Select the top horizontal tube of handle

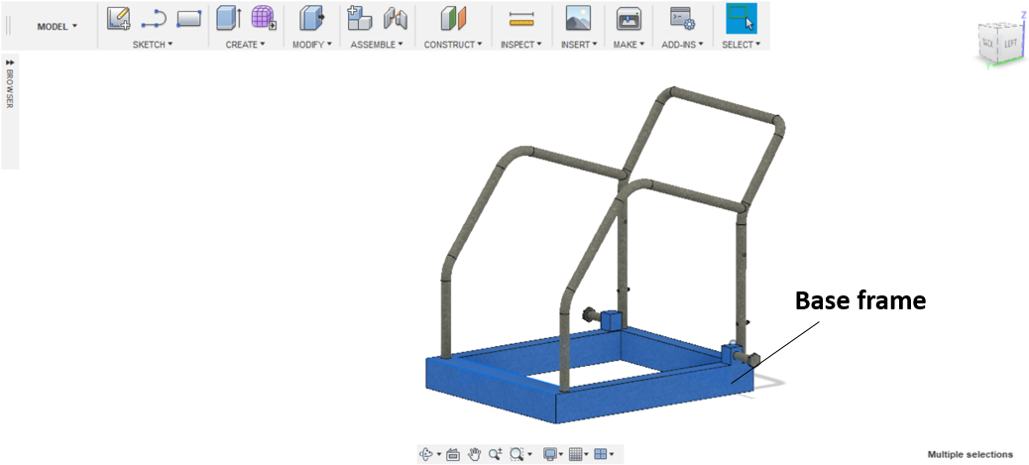point(725,104)
